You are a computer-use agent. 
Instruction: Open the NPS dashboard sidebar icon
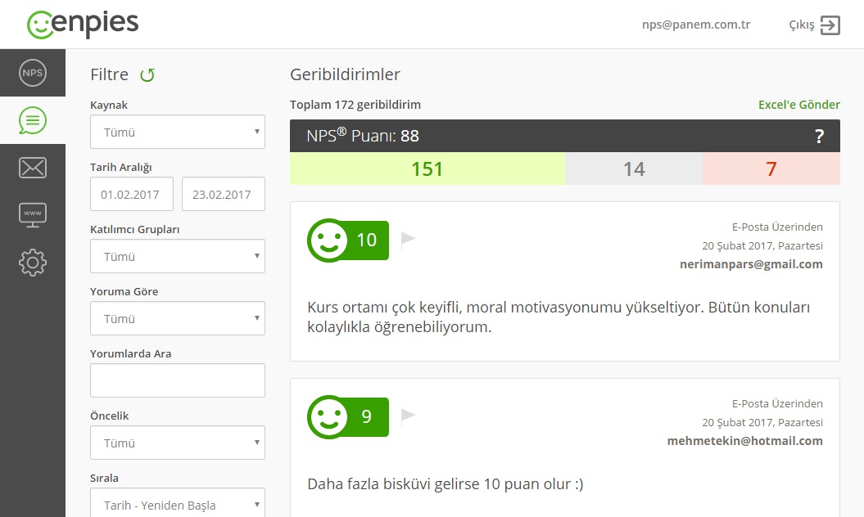pyautogui.click(x=33, y=73)
